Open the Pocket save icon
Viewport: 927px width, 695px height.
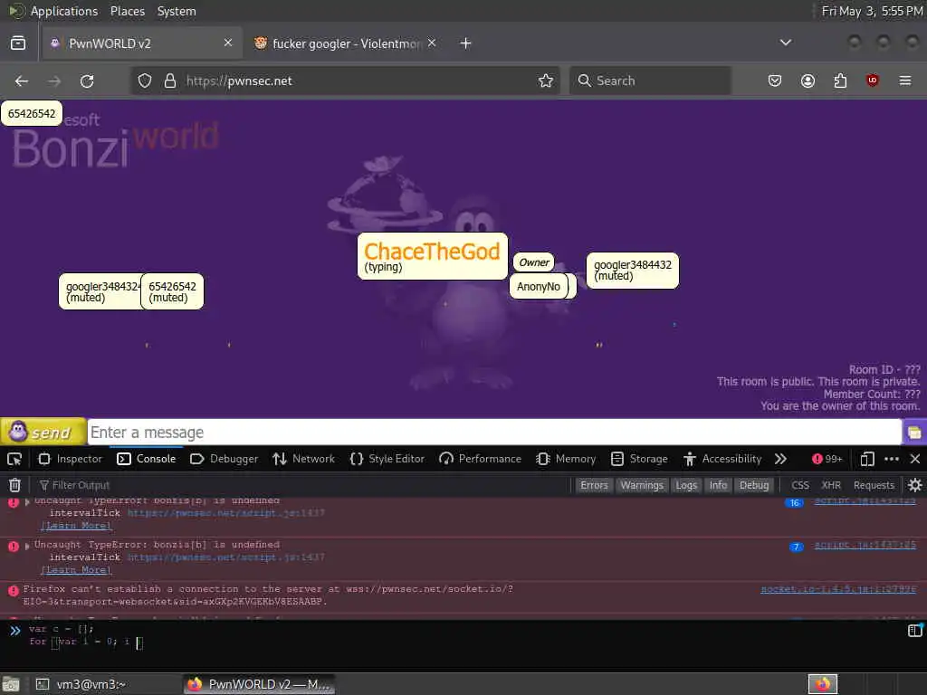775,81
